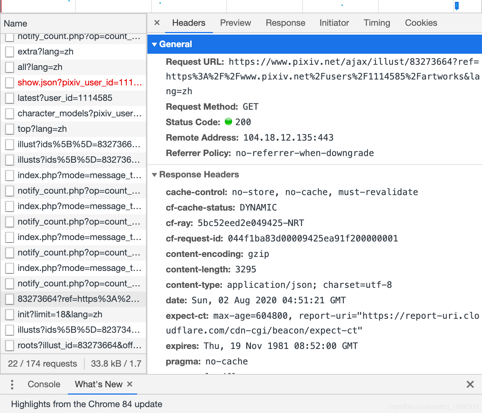
Task: Open the drawer three-dot menu
Action: coord(12,384)
